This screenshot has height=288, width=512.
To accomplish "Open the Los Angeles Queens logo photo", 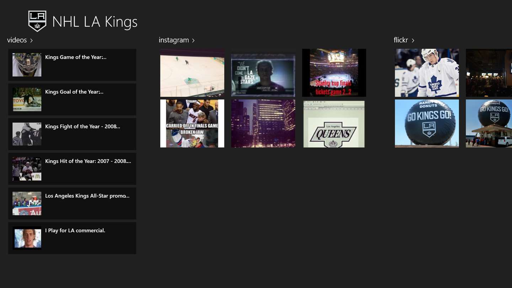I will [x=334, y=123].
